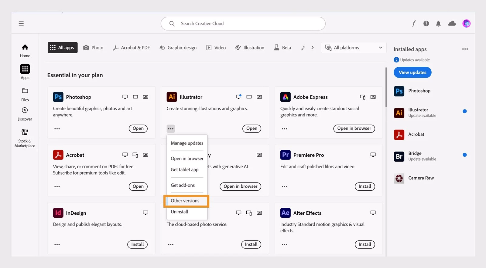Open Discover in the sidebar
The width and height of the screenshot is (486, 268).
click(x=25, y=114)
